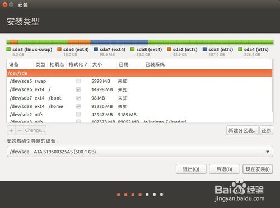The height and width of the screenshot is (208, 280).
Task: Toggle format checkbox for /dev/sda5 swap
Action: pyautogui.click(x=78, y=81)
